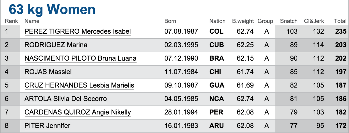Open PITER Jennifer athlete link
349x133 pixels.
47,126
